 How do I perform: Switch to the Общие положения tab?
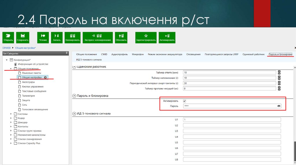pos(86,54)
